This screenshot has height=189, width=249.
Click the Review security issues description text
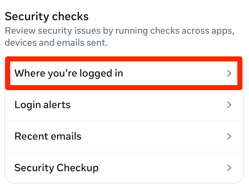coord(119,36)
